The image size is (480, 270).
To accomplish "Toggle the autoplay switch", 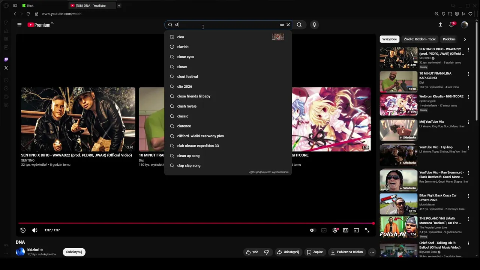I will (312, 230).
